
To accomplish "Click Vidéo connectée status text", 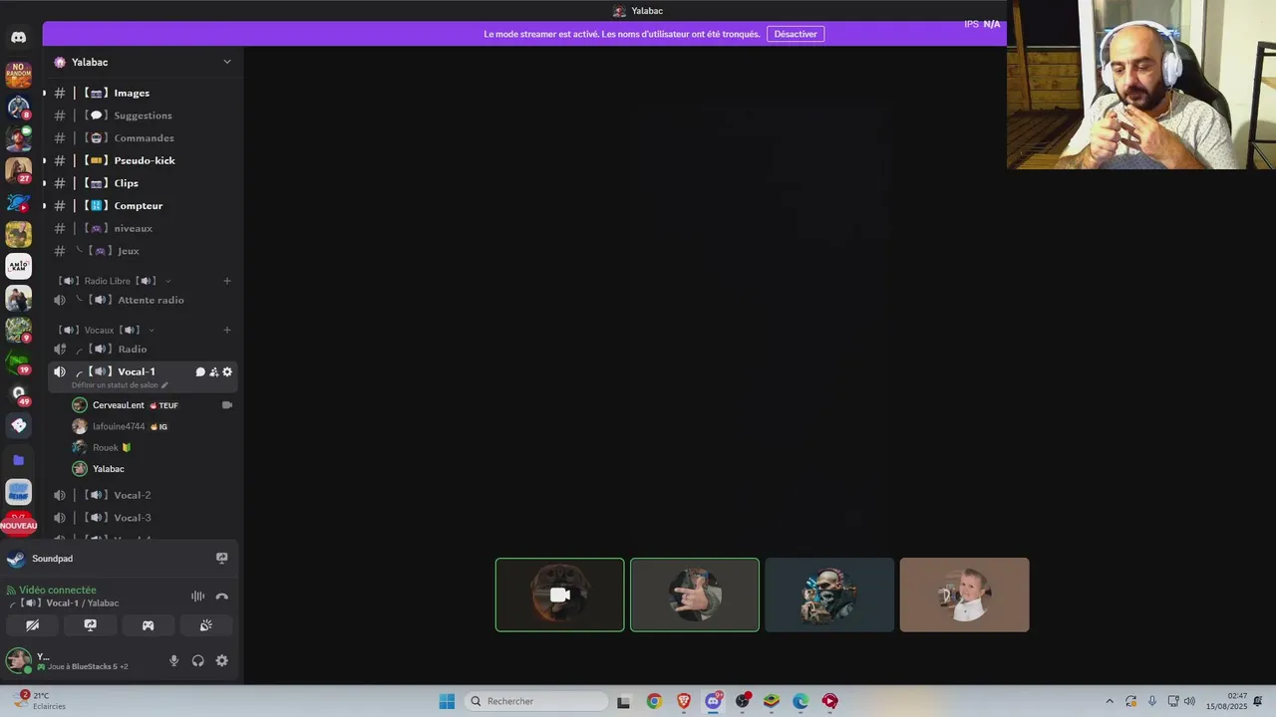I will coord(58,590).
